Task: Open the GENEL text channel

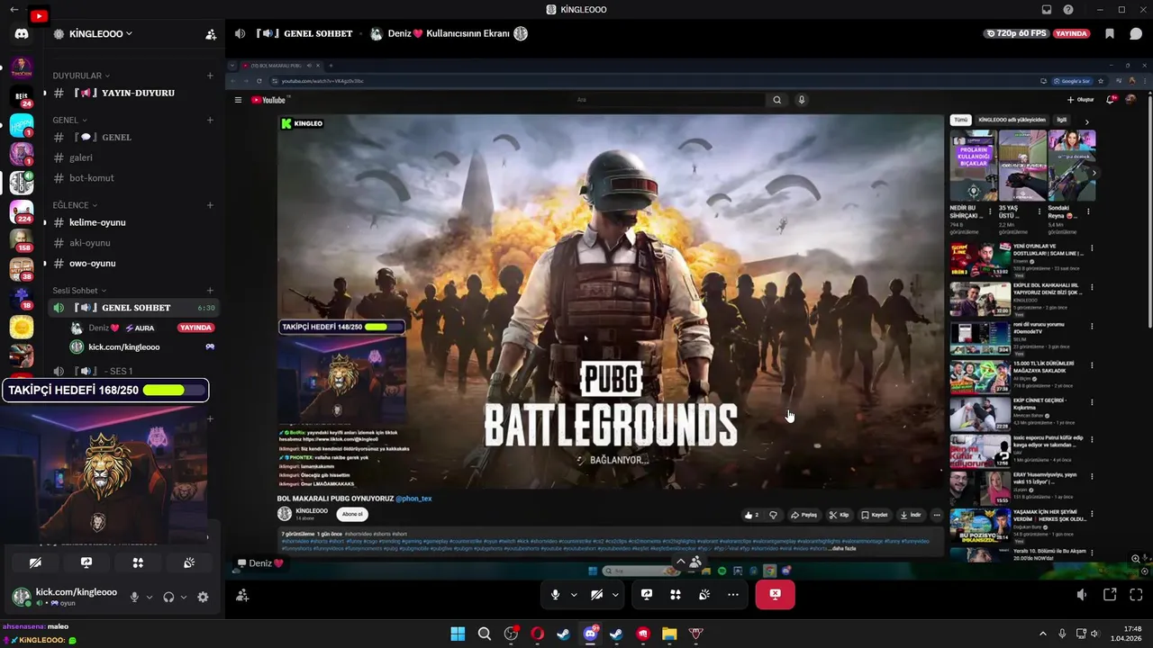Action: pos(133,137)
